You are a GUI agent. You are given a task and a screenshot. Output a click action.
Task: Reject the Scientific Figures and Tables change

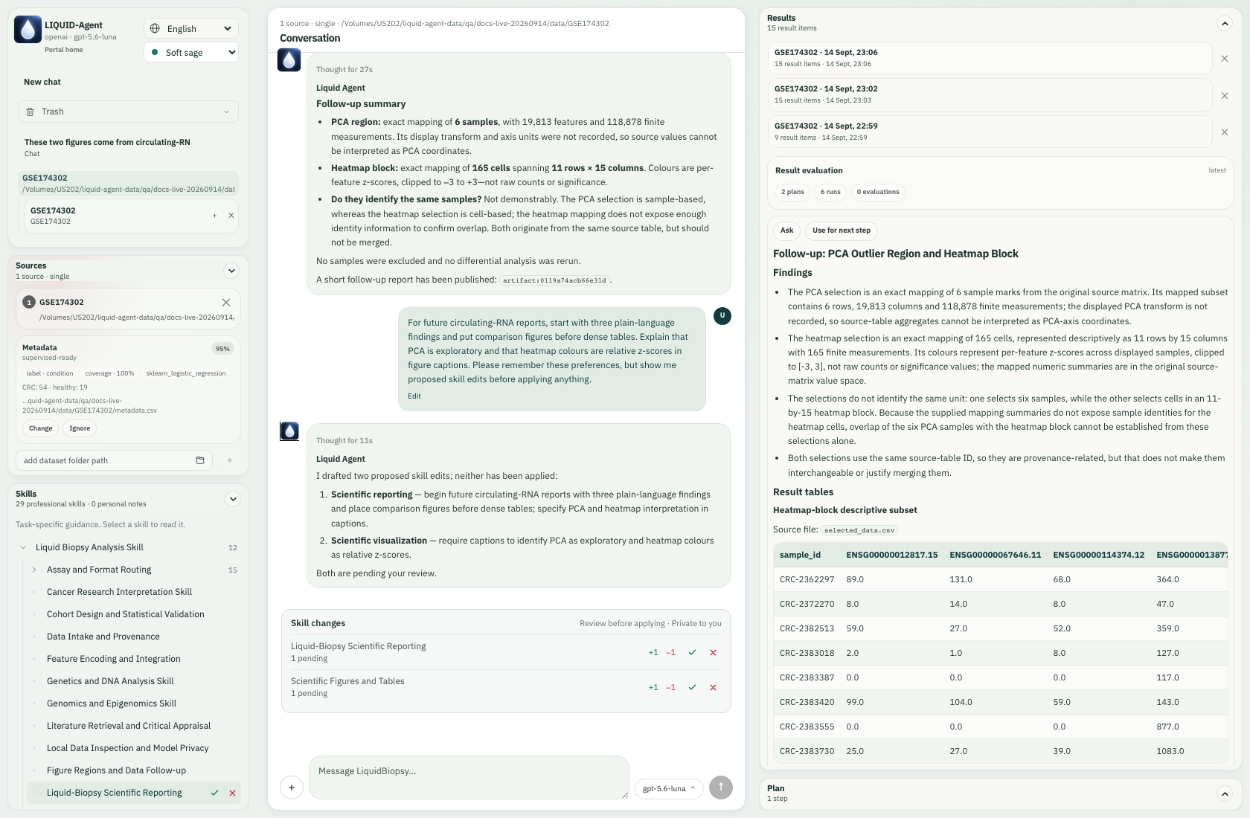(x=713, y=687)
